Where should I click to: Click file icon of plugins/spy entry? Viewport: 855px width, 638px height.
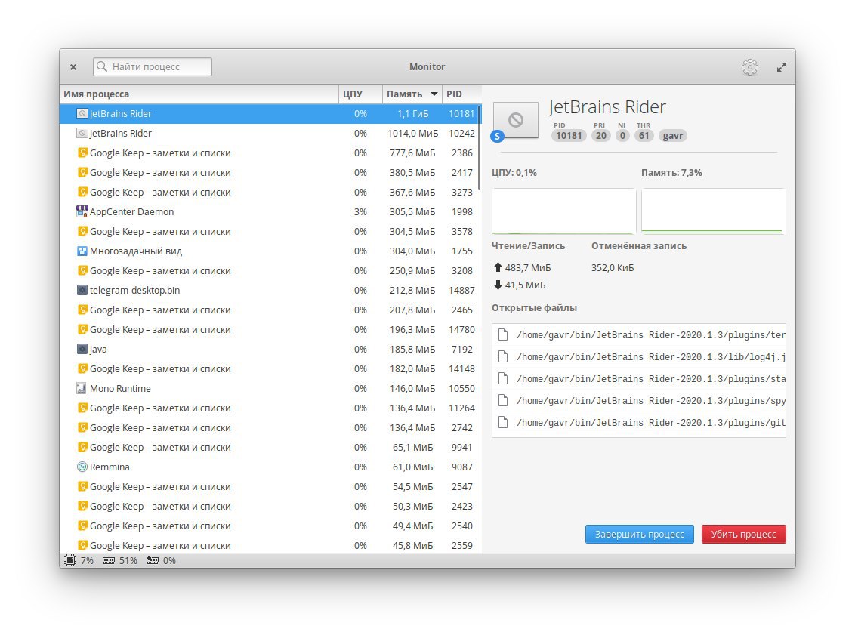pos(503,400)
